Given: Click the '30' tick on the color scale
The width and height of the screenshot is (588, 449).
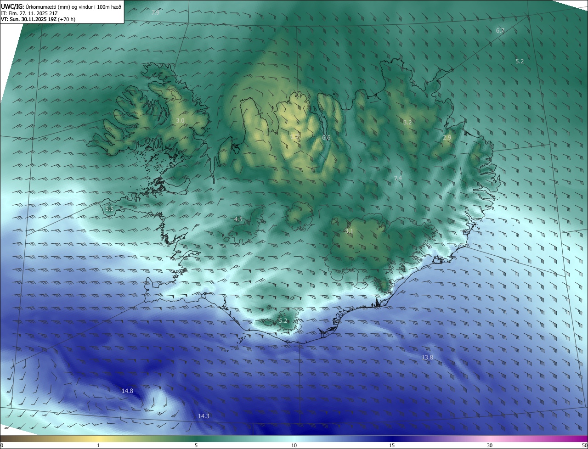Looking at the screenshot, I should click(490, 445).
